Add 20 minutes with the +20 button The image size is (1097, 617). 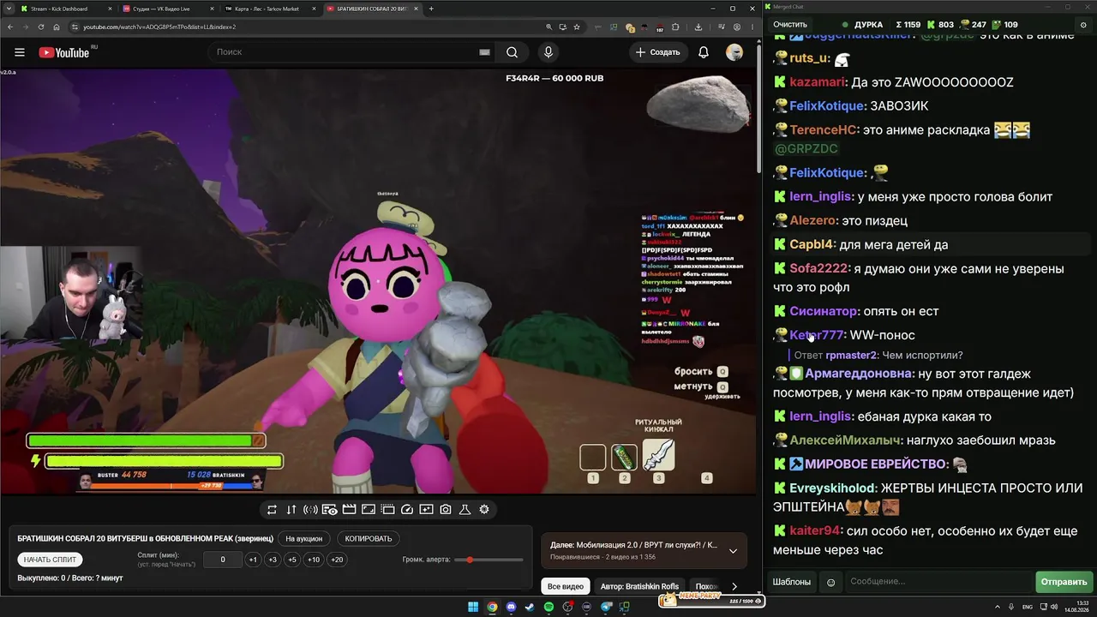pos(337,560)
